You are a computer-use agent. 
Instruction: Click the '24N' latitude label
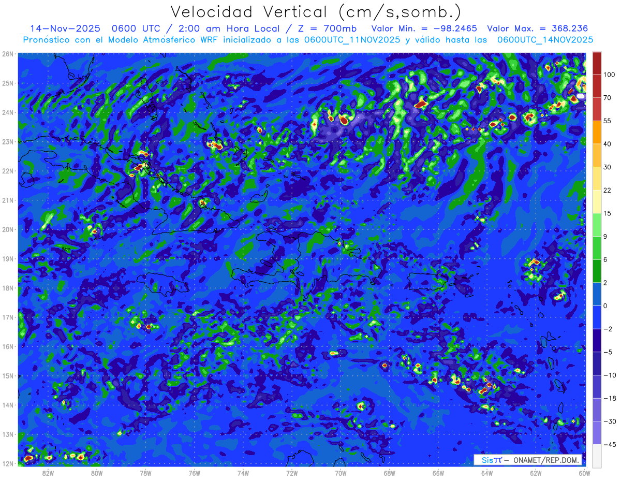(8, 112)
